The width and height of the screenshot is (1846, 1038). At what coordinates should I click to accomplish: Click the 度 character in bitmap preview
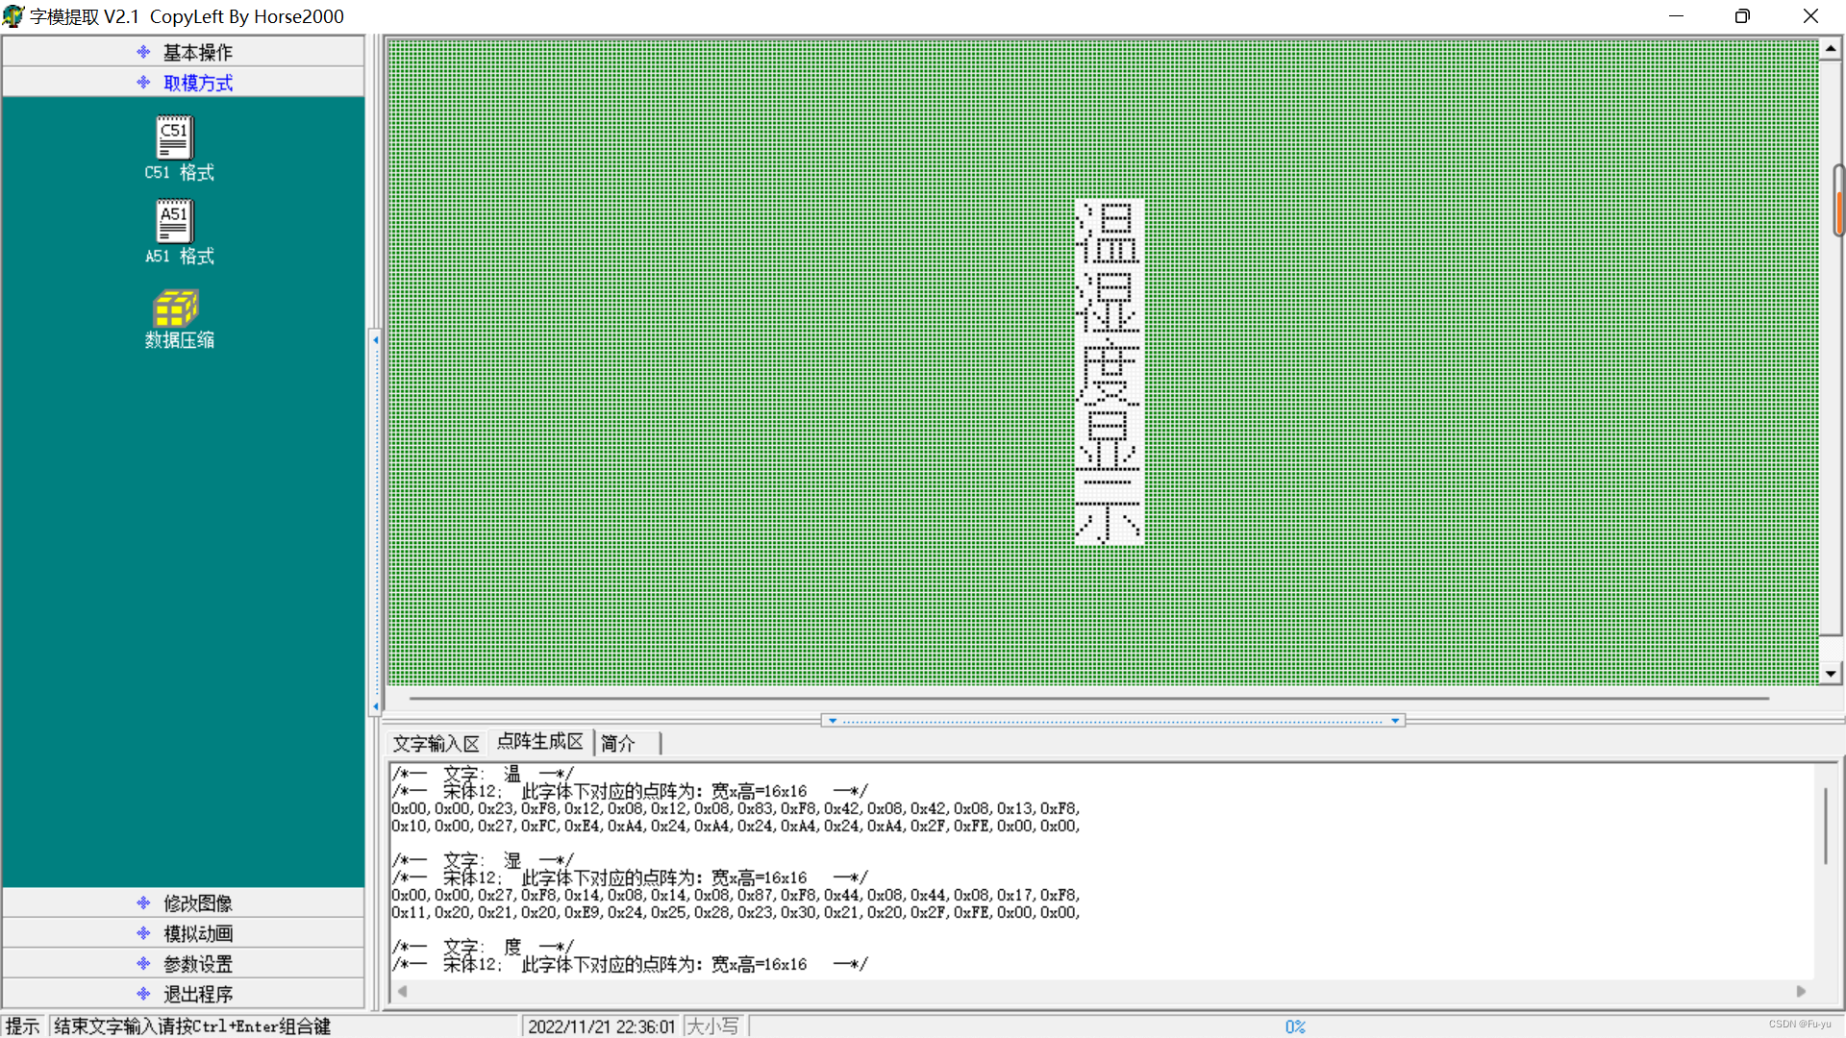click(1109, 372)
